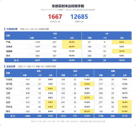Click the cell showing 631
The image size is (136, 126).
point(27,98)
